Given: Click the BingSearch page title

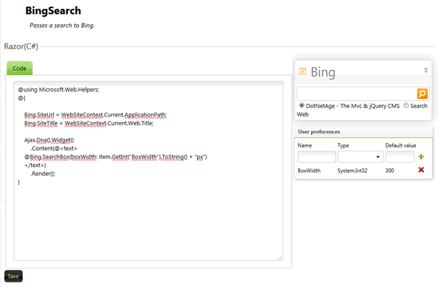Looking at the screenshot, I should 53,11.
